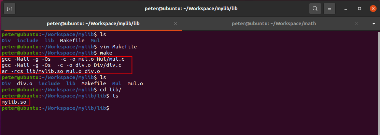
Task: Click the gcc div.o compile line
Action: pyautogui.click(x=61, y=65)
